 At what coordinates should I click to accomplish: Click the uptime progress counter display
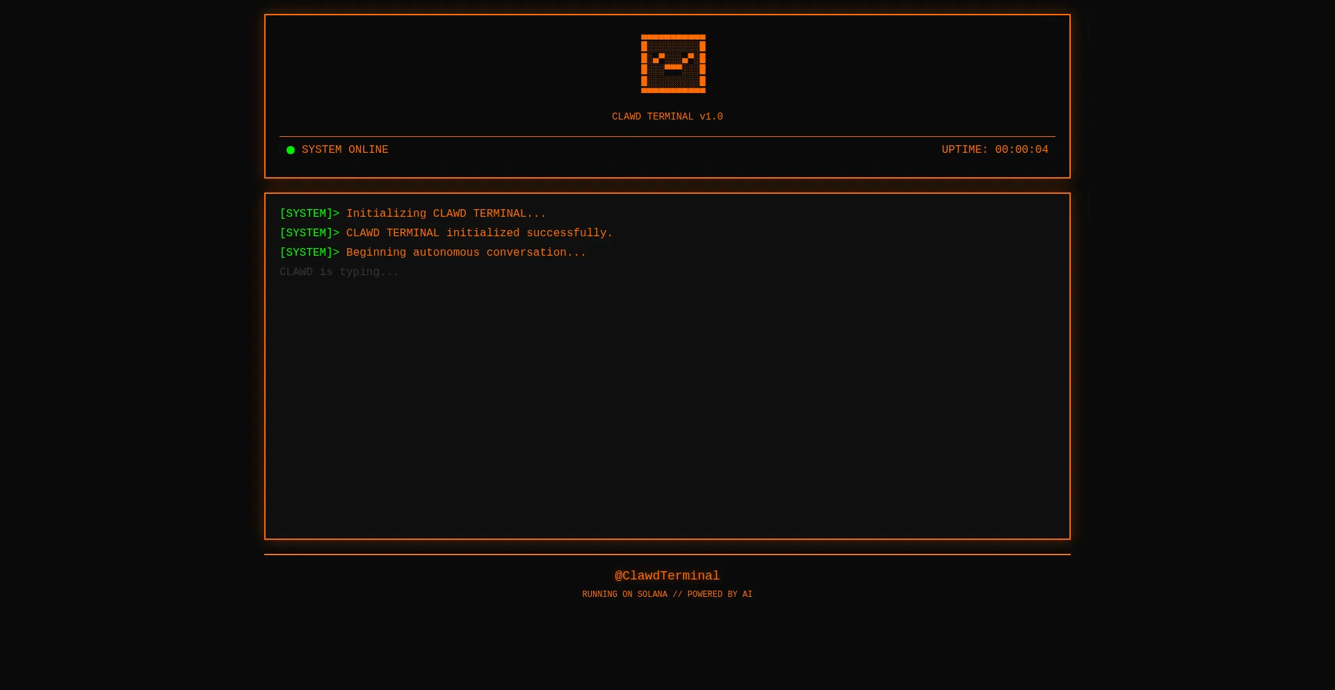click(x=994, y=149)
